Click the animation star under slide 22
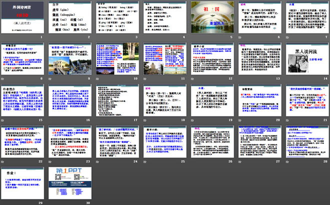The width and height of the screenshot is (330, 205). (x=2, y=161)
